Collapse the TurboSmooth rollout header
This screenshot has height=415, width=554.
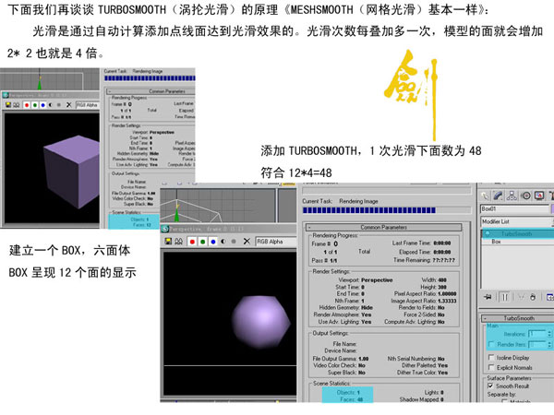[517, 317]
